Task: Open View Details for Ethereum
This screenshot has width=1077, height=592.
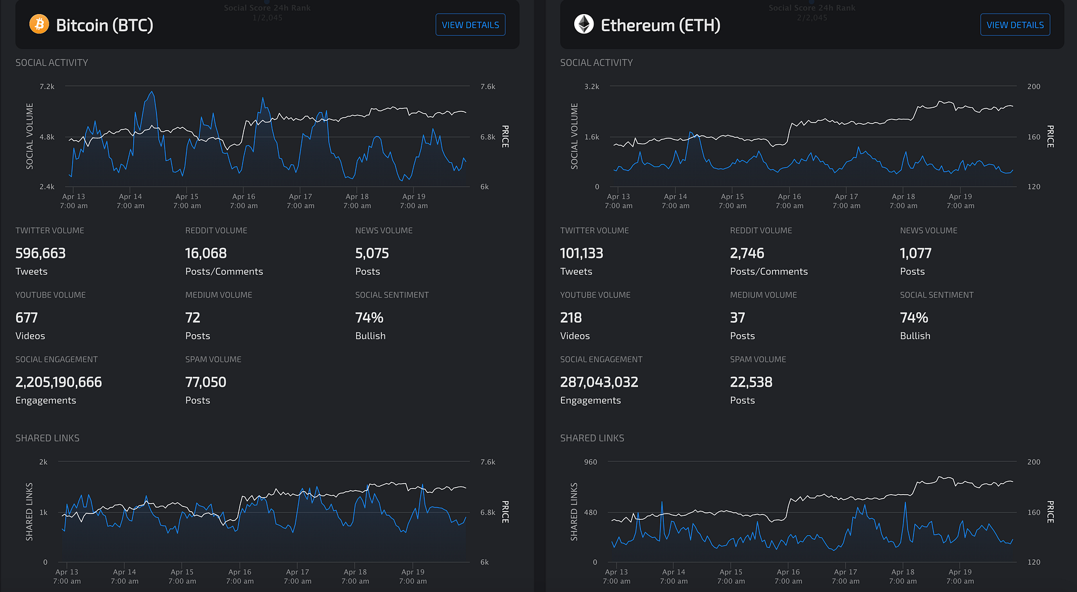Action: (1015, 25)
